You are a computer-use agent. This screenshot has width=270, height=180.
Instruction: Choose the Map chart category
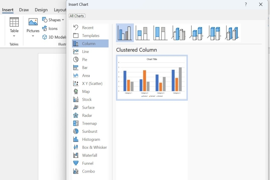tap(90, 91)
